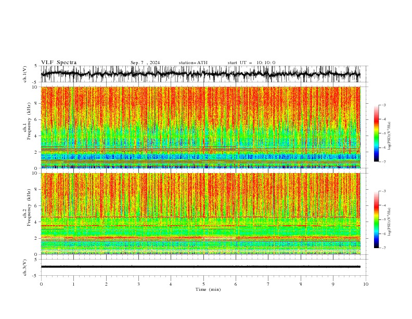Click the upper colorbar "log(PSD)(V²/Hz)" label
This screenshot has height=319, width=412.
pyautogui.click(x=389, y=136)
